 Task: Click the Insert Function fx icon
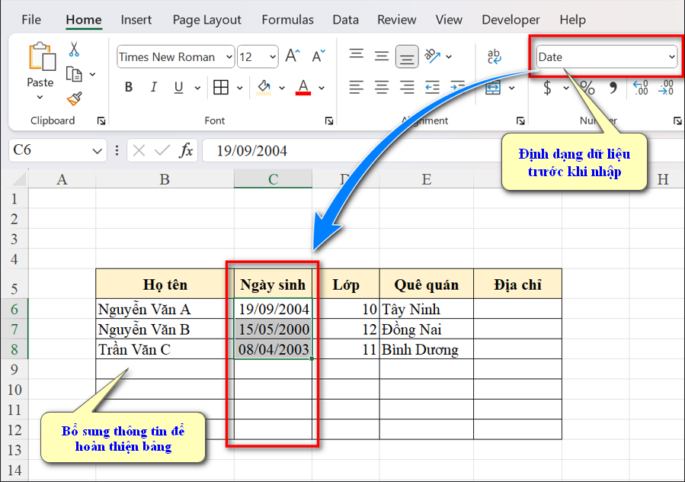pos(186,150)
